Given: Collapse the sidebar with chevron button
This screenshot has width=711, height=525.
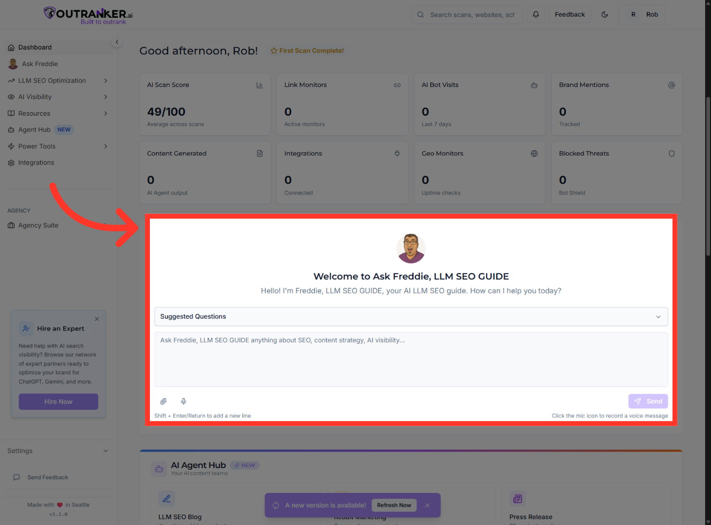Looking at the screenshot, I should pos(117,42).
